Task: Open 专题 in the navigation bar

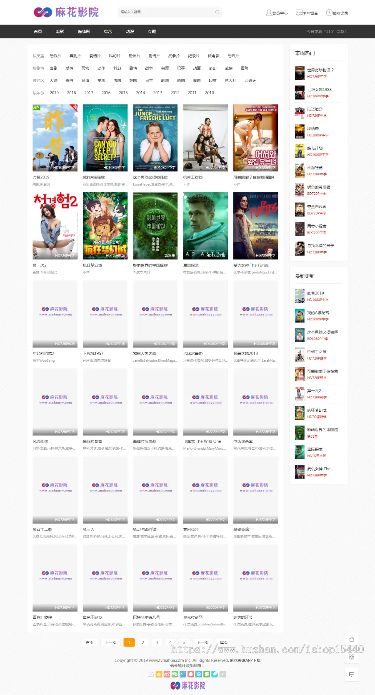Action: point(152,32)
